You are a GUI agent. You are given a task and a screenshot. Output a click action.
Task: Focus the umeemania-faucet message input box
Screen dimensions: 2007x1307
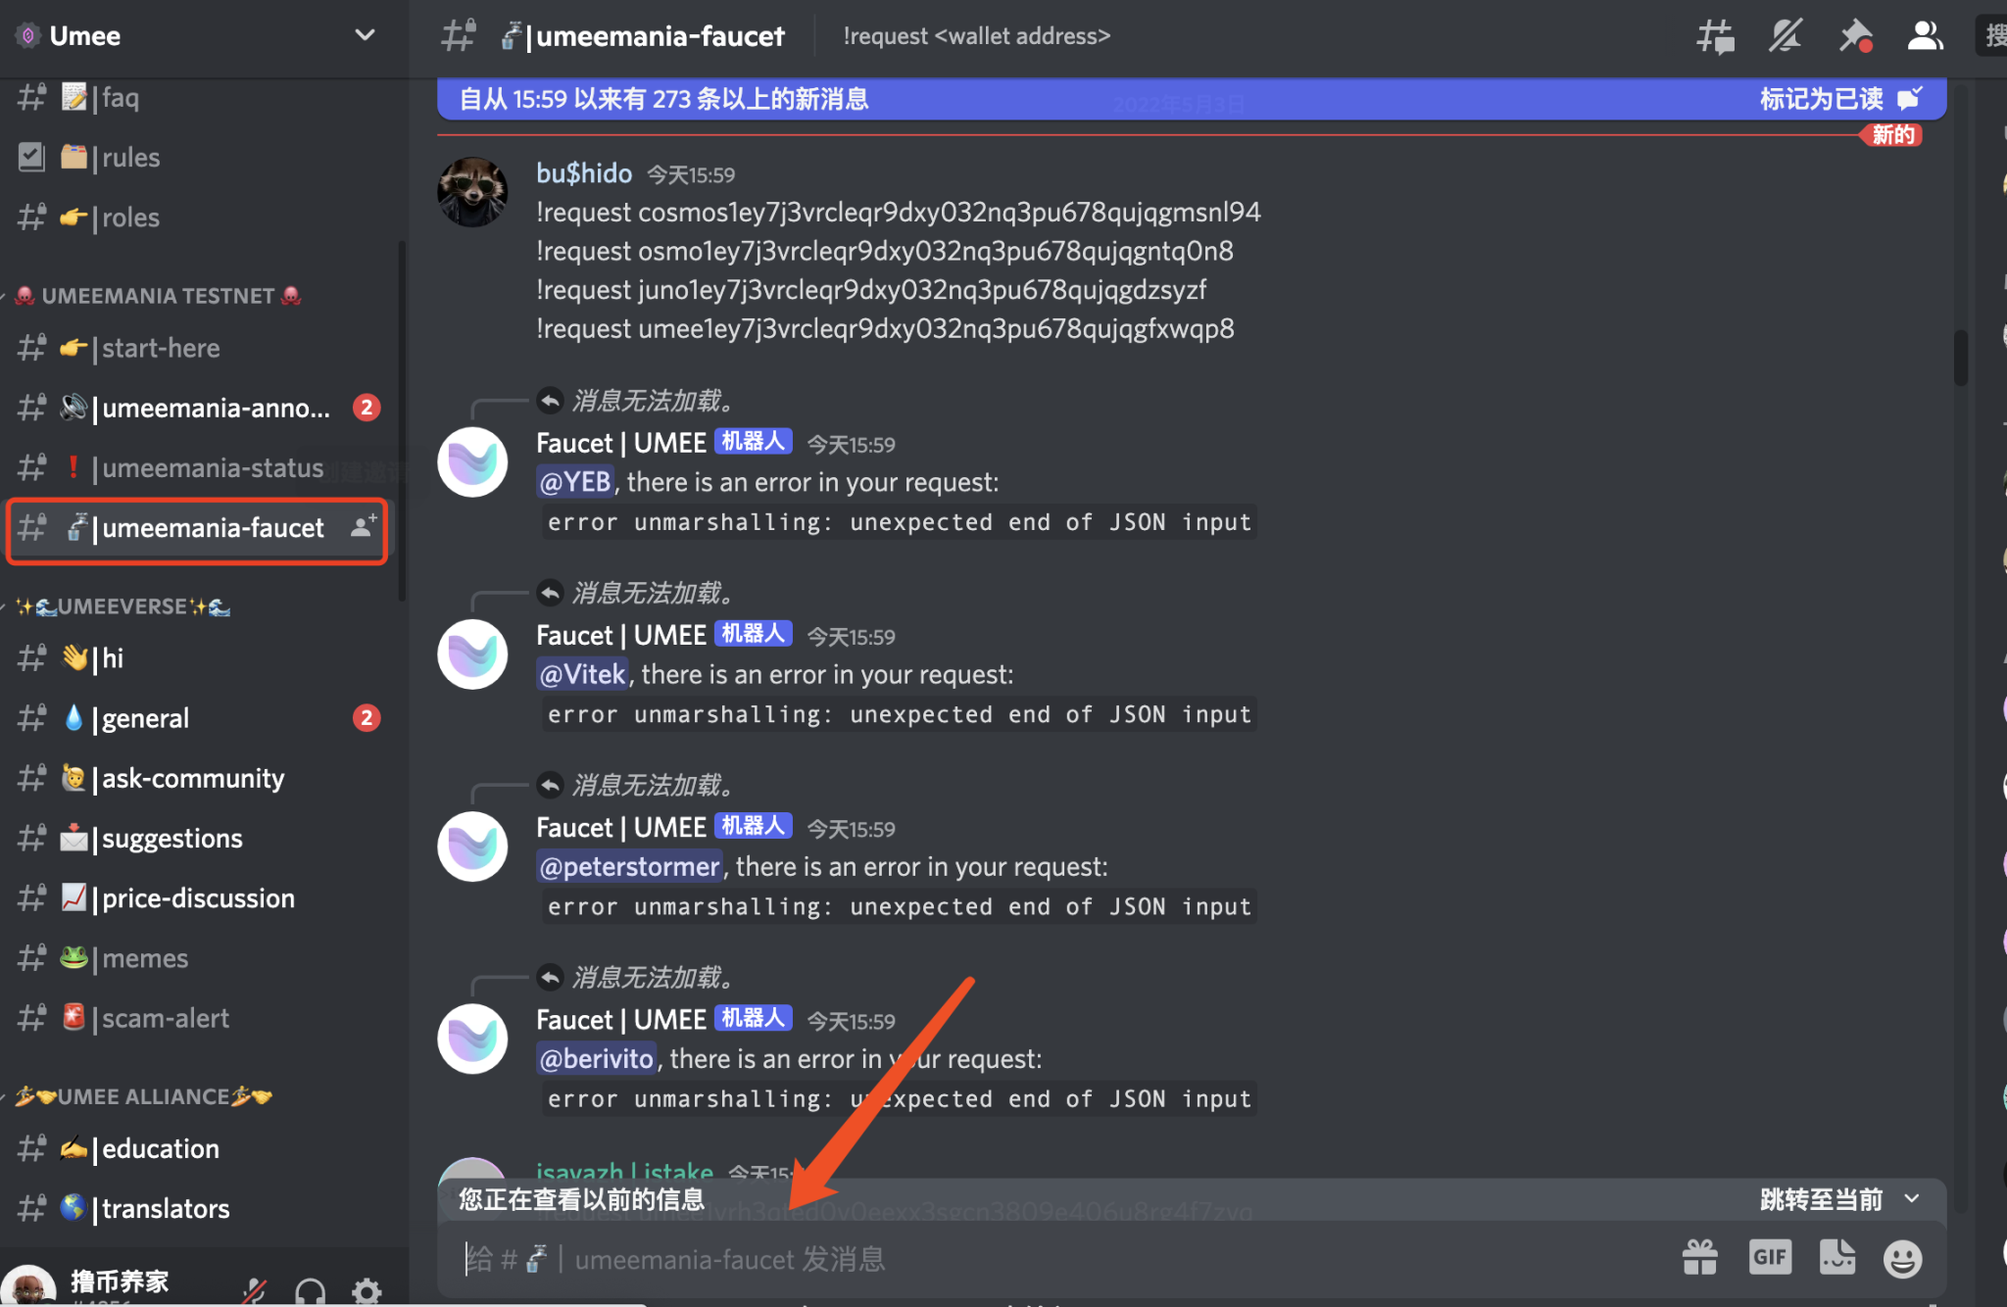(x=1063, y=1258)
